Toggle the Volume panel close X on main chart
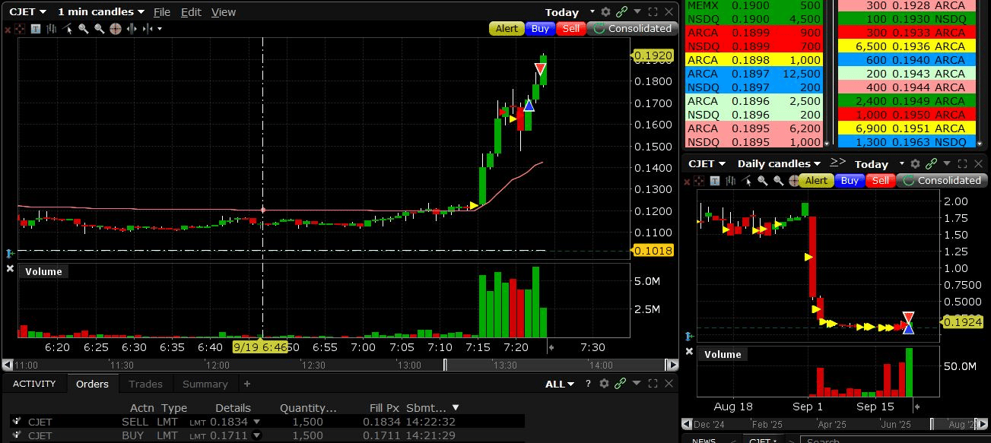This screenshot has height=443, width=991. [x=10, y=269]
